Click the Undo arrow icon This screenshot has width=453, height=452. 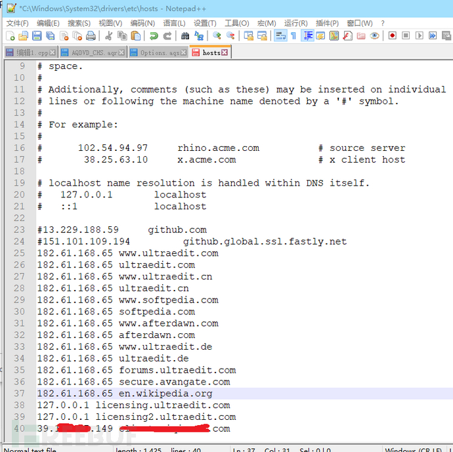click(x=154, y=36)
